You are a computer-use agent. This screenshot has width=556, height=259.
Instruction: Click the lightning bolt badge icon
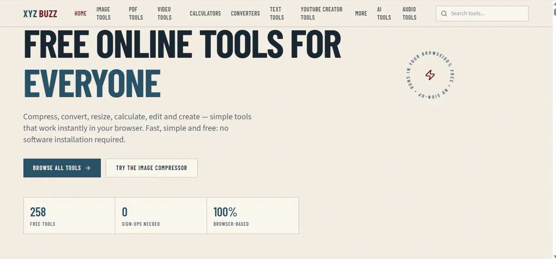(x=430, y=75)
